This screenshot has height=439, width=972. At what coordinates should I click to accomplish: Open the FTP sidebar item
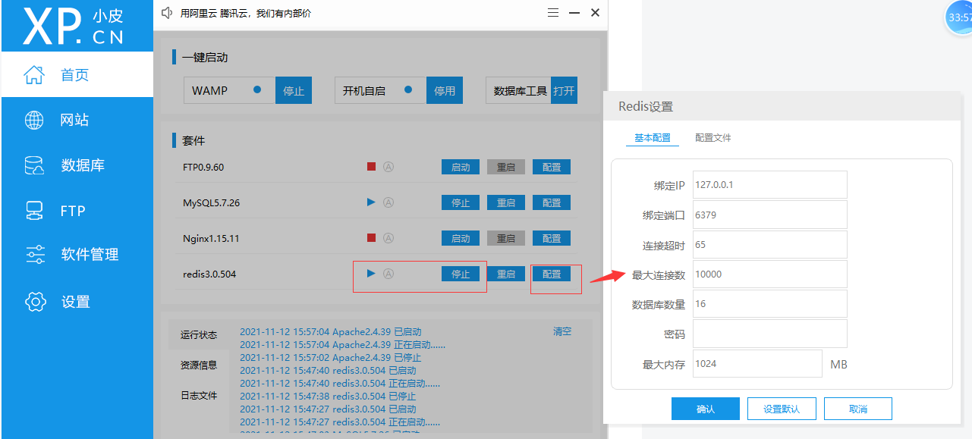click(x=77, y=211)
